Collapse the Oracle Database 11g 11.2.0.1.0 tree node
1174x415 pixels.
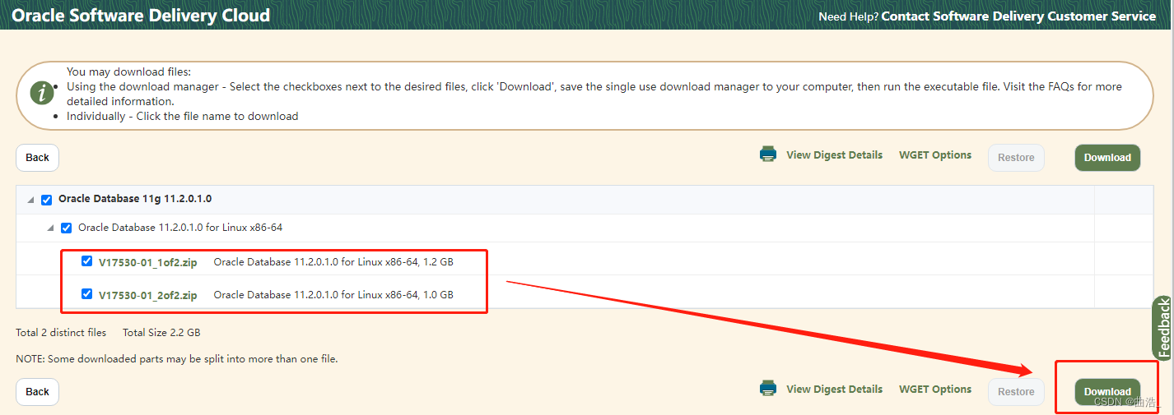(31, 201)
